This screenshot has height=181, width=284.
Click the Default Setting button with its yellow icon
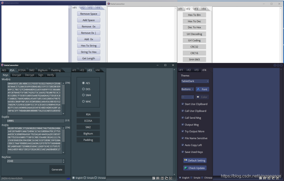click(x=195, y=161)
